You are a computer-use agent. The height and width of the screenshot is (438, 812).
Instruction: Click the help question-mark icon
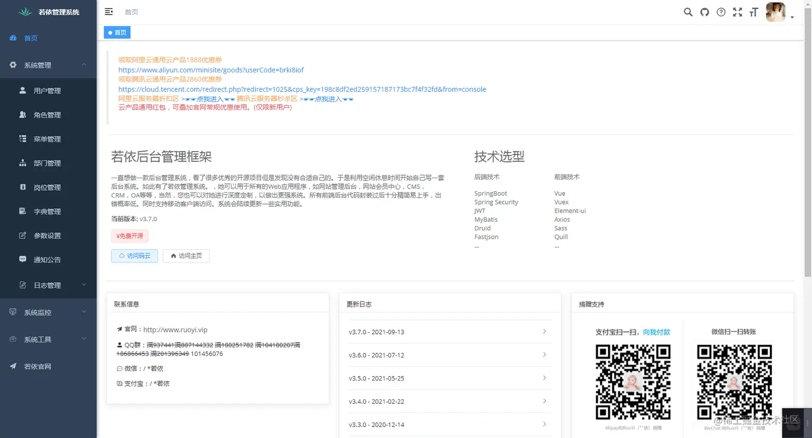tap(721, 12)
